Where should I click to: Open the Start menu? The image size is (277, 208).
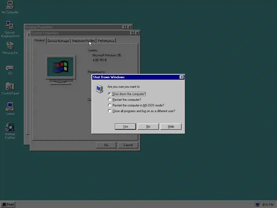click(8, 204)
